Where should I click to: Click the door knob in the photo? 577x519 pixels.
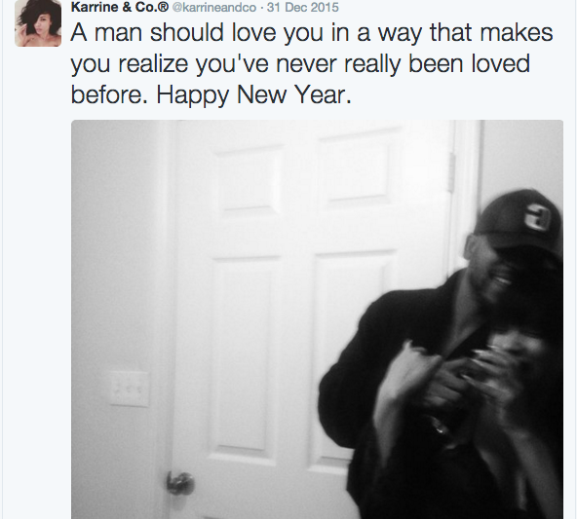[179, 483]
